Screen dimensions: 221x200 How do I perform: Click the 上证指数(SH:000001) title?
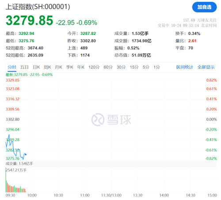pyautogui.click(x=38, y=7)
